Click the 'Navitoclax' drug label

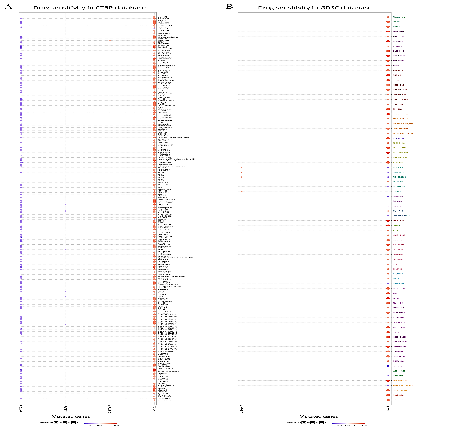click(398, 395)
